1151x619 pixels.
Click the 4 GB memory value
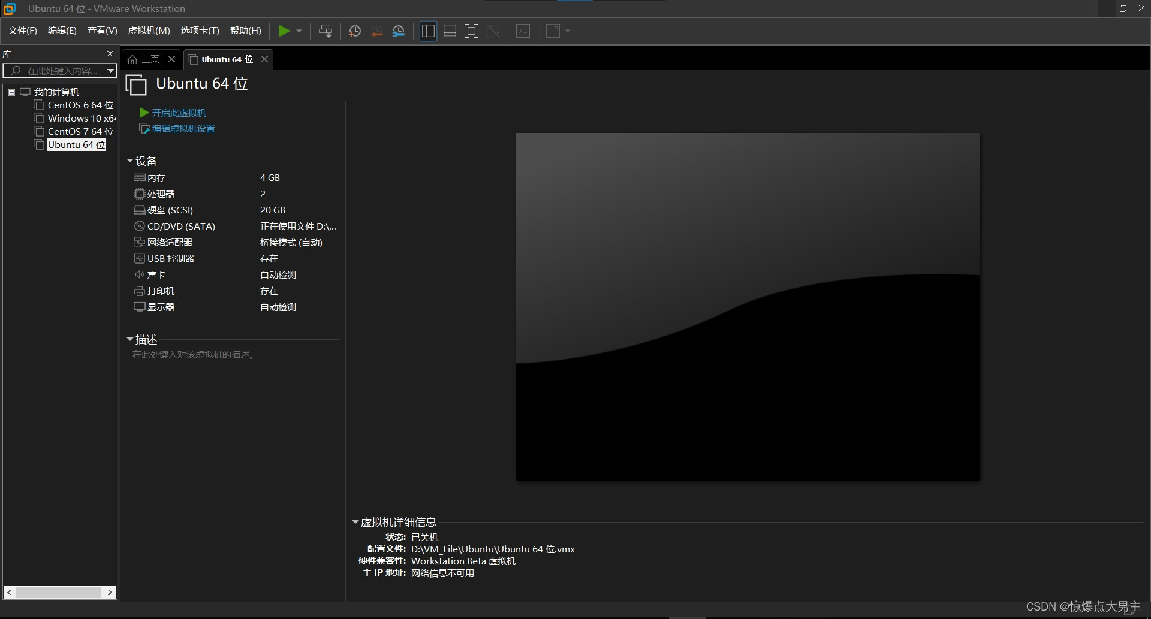pos(270,177)
